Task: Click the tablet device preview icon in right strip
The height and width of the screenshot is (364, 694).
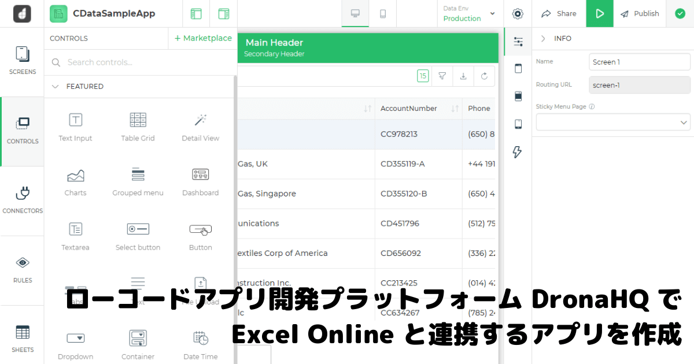Action: click(x=518, y=69)
